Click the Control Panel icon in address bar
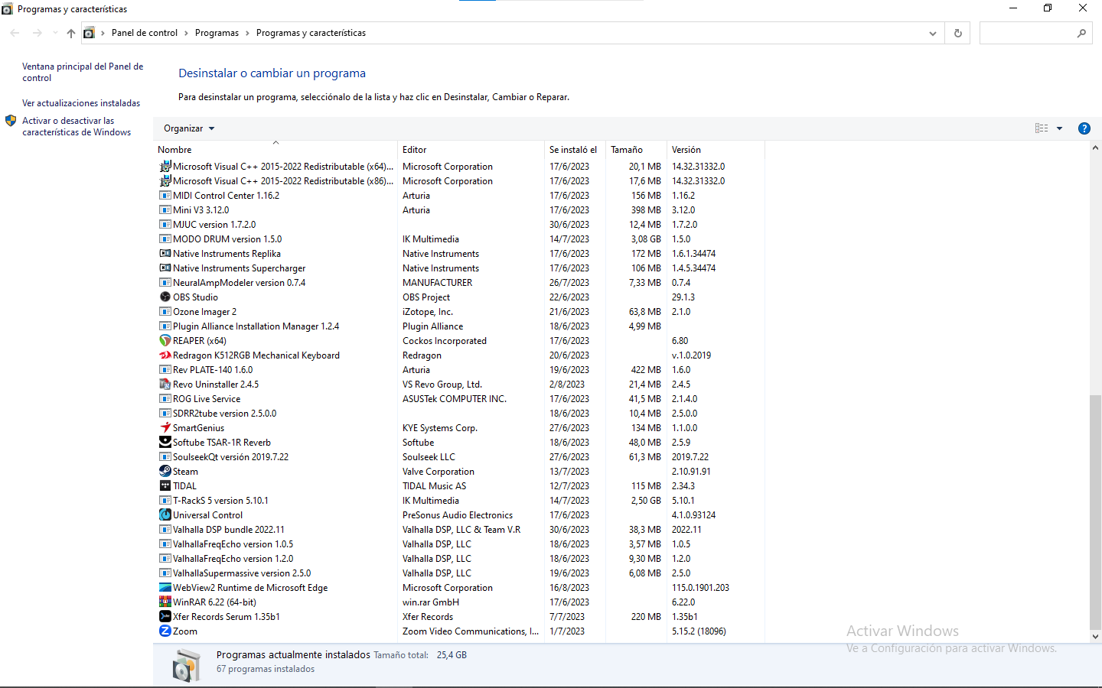Screen dimensions: 1102x688 click(x=89, y=33)
